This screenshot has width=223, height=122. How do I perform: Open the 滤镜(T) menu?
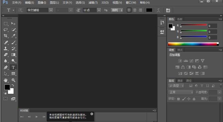93,3
